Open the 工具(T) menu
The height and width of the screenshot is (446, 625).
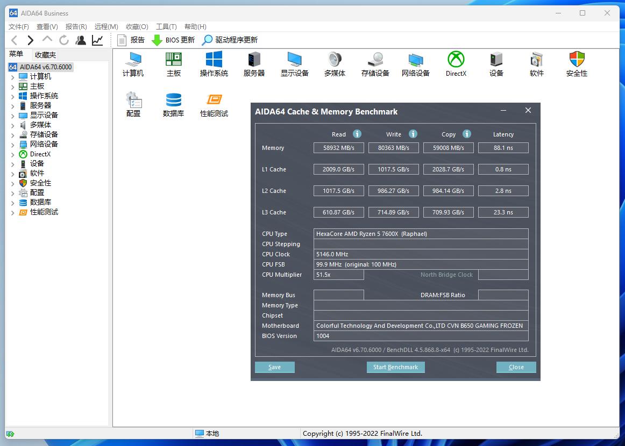coord(166,26)
